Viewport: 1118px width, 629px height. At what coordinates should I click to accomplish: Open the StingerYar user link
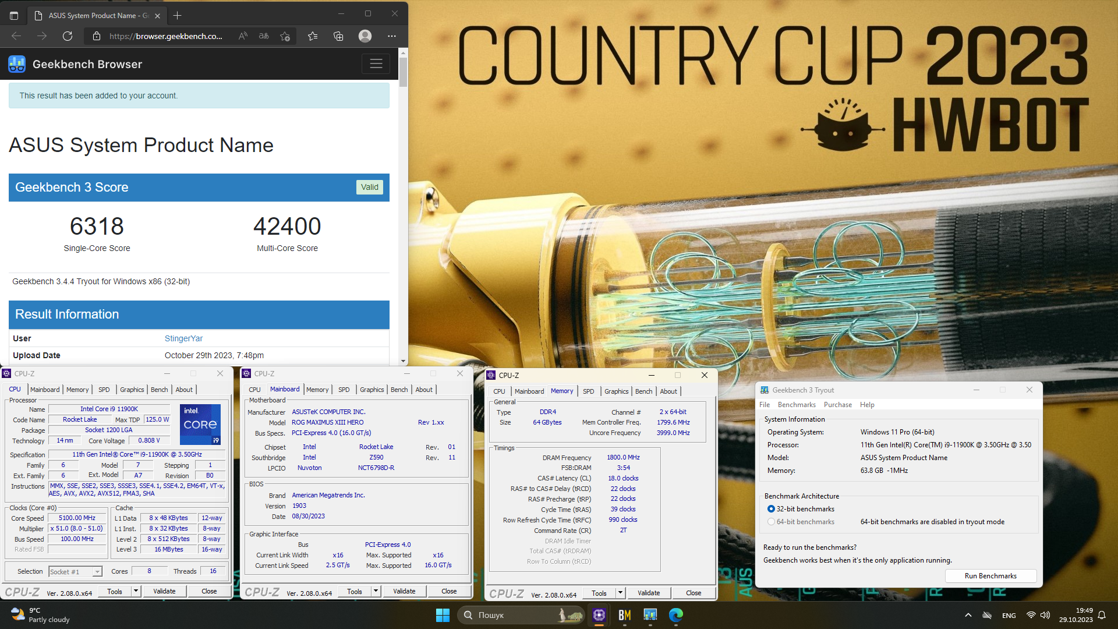tap(183, 338)
